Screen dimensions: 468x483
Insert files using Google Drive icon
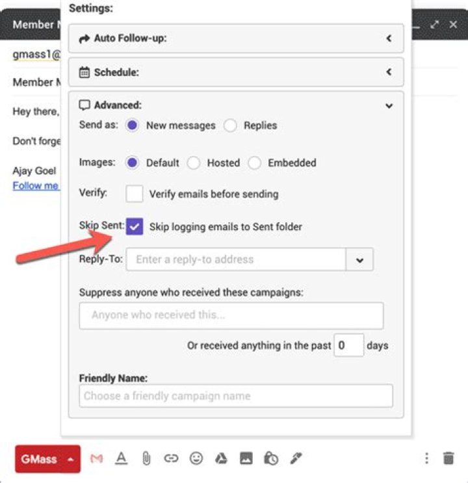click(x=221, y=458)
